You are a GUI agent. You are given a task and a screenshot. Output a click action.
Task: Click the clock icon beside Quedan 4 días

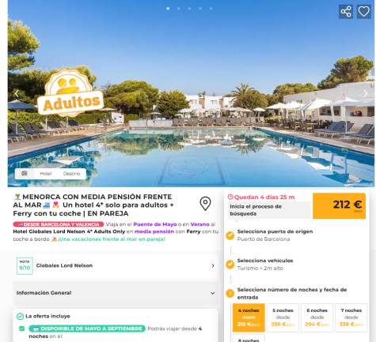230,197
